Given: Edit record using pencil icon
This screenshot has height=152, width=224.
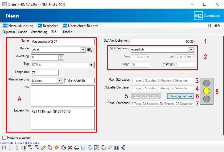Looking at the screenshot, I should pyautogui.click(x=43, y=148).
